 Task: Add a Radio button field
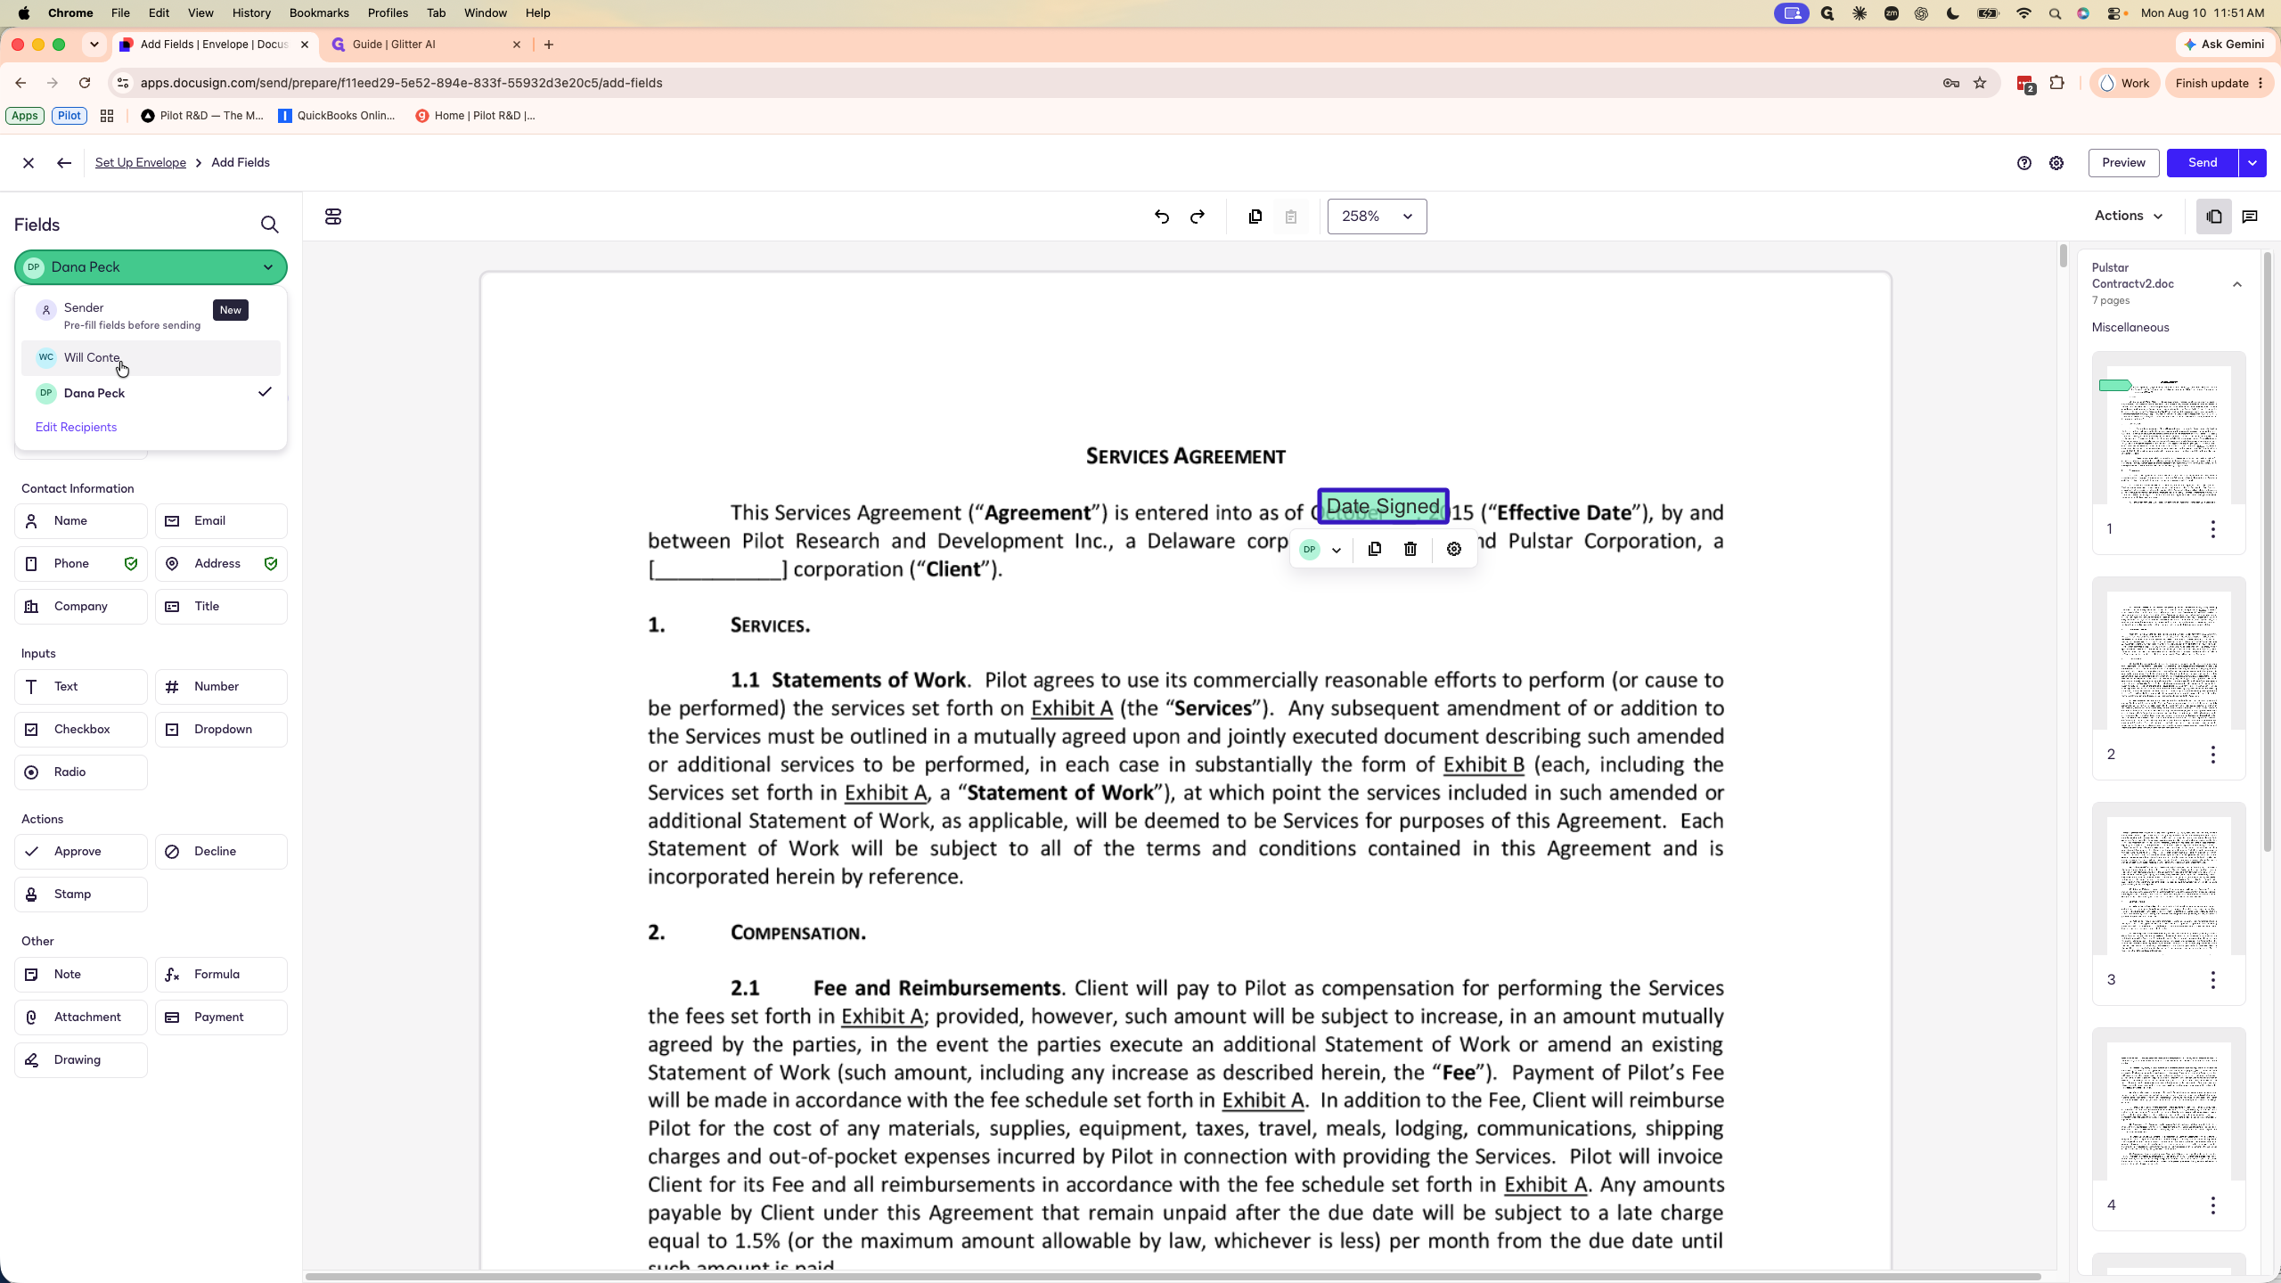81,772
